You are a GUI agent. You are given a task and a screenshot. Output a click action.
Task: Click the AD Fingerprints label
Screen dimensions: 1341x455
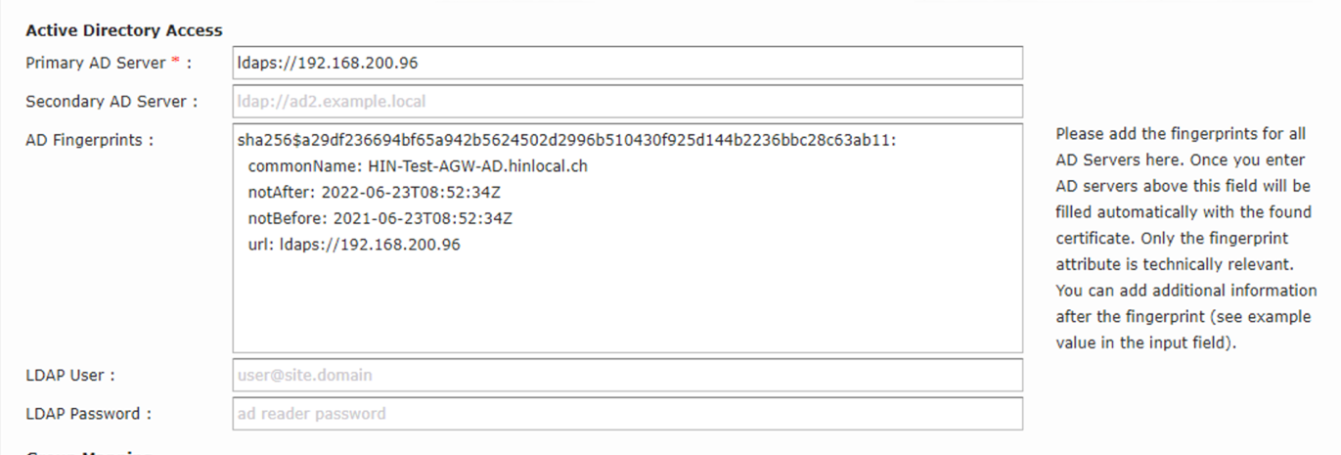click(89, 140)
